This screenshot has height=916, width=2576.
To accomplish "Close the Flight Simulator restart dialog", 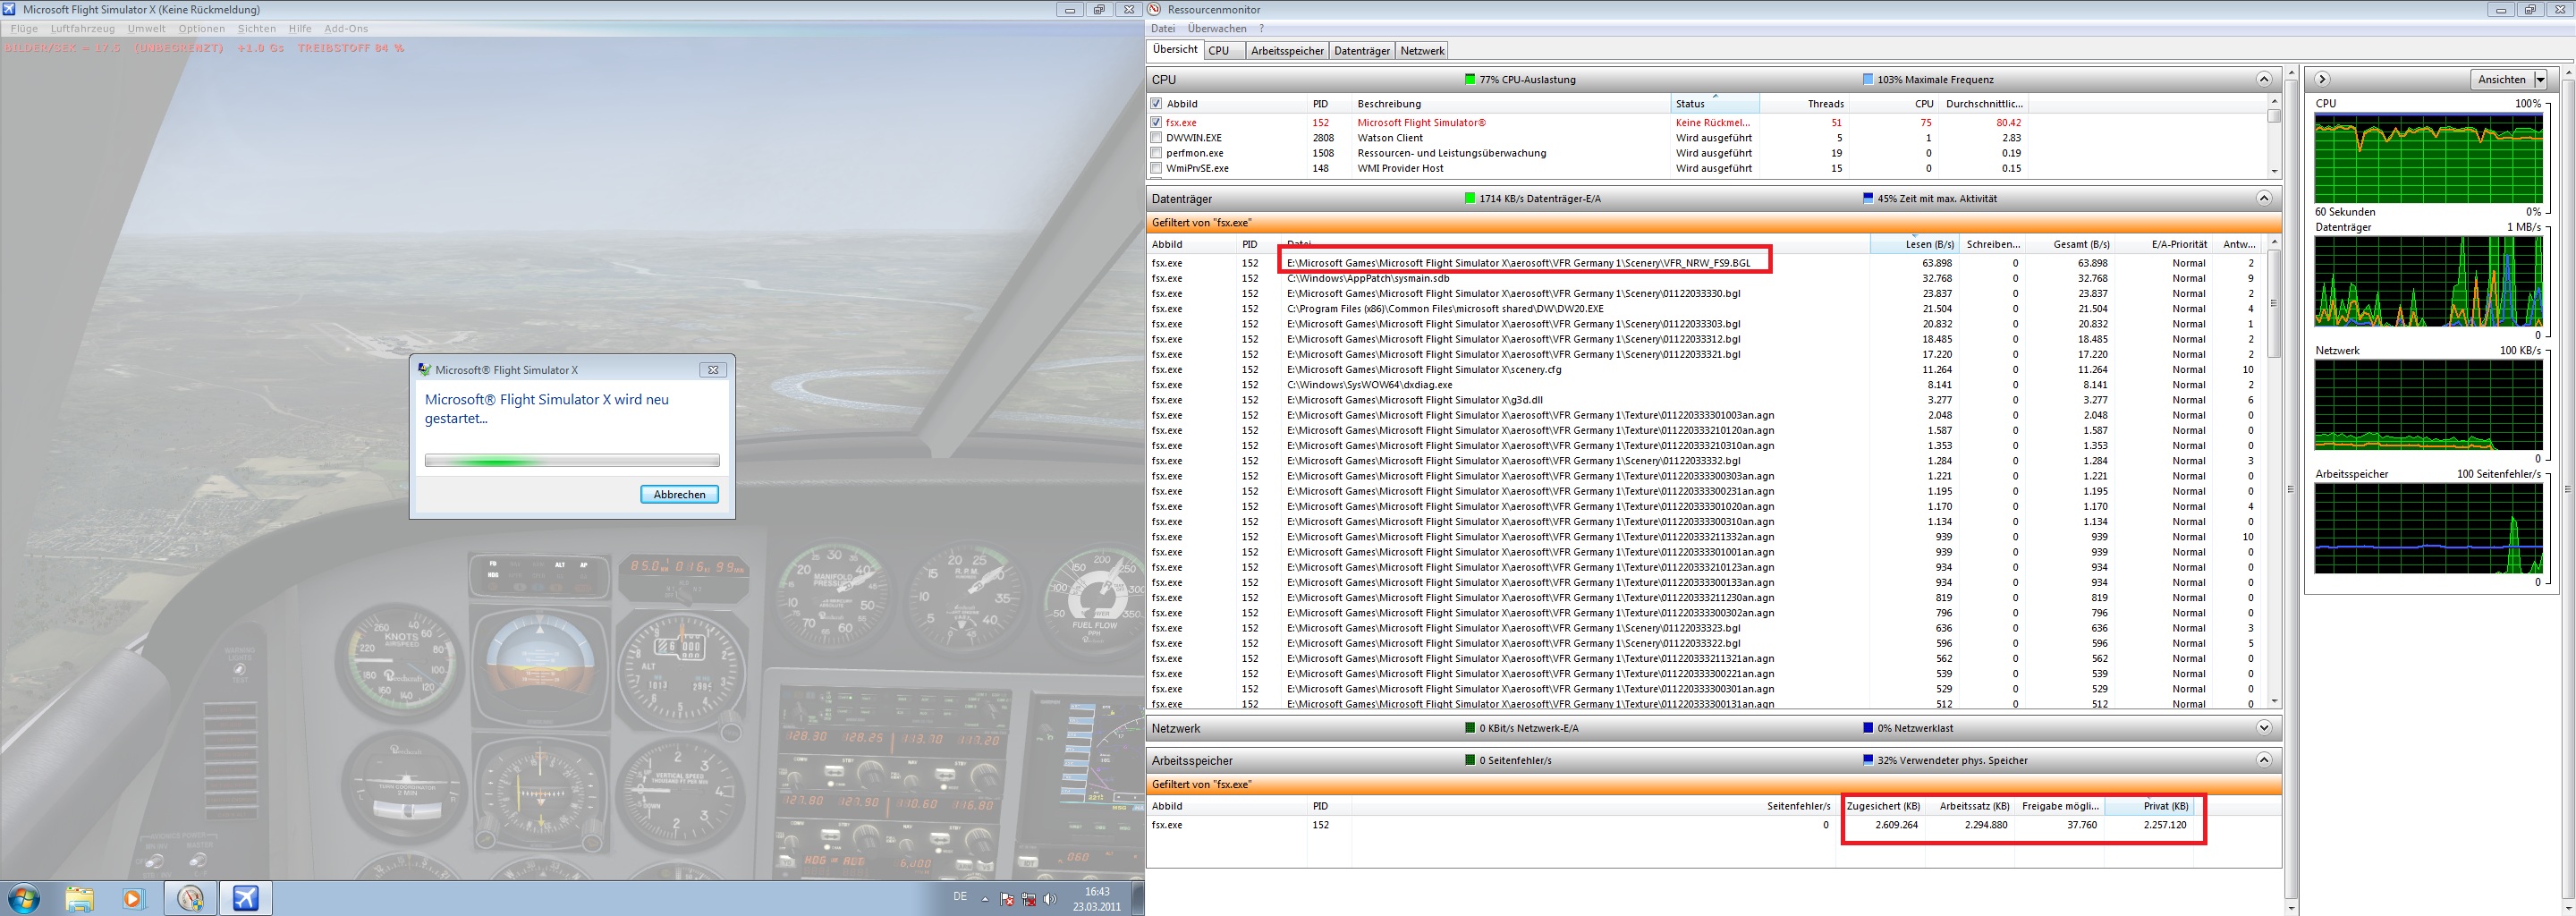I will click(x=713, y=369).
